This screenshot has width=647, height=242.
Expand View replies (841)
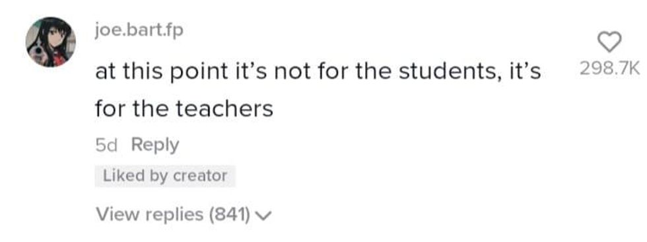184,214
